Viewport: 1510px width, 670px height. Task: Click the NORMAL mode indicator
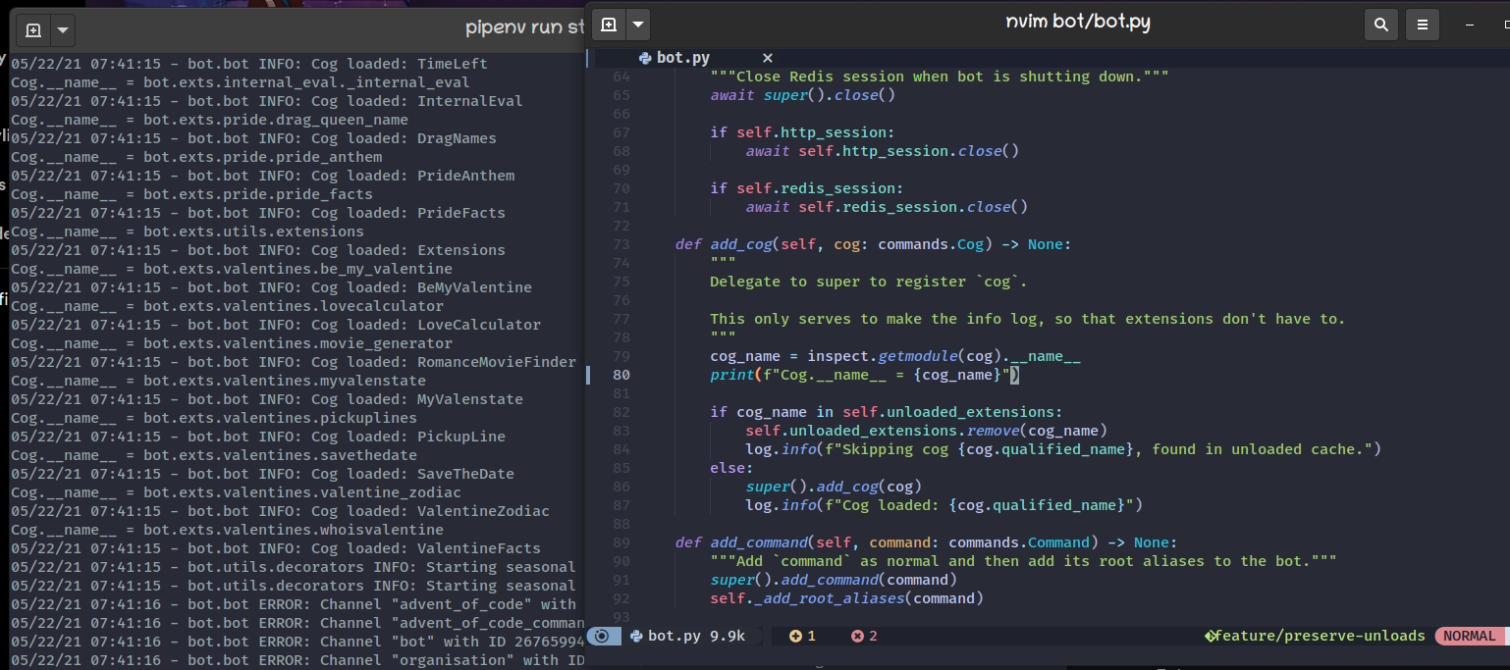[1470, 636]
